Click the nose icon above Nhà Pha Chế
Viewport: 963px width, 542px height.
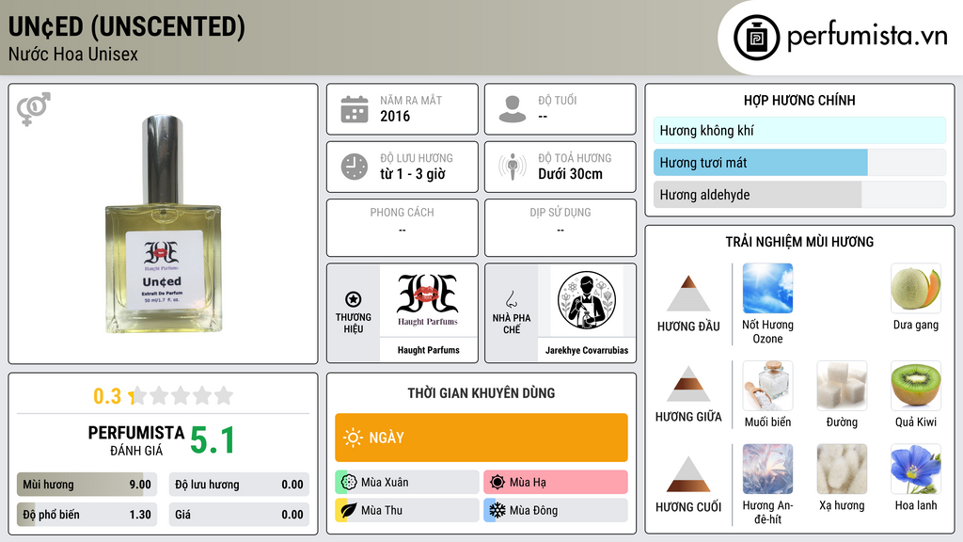[511, 299]
